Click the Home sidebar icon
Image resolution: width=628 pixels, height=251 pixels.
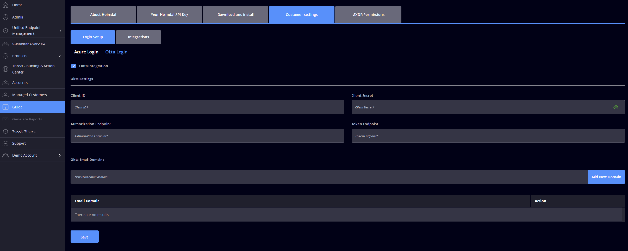tap(5, 5)
